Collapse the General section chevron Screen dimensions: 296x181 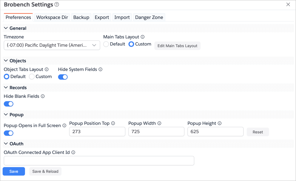click(x=6, y=28)
